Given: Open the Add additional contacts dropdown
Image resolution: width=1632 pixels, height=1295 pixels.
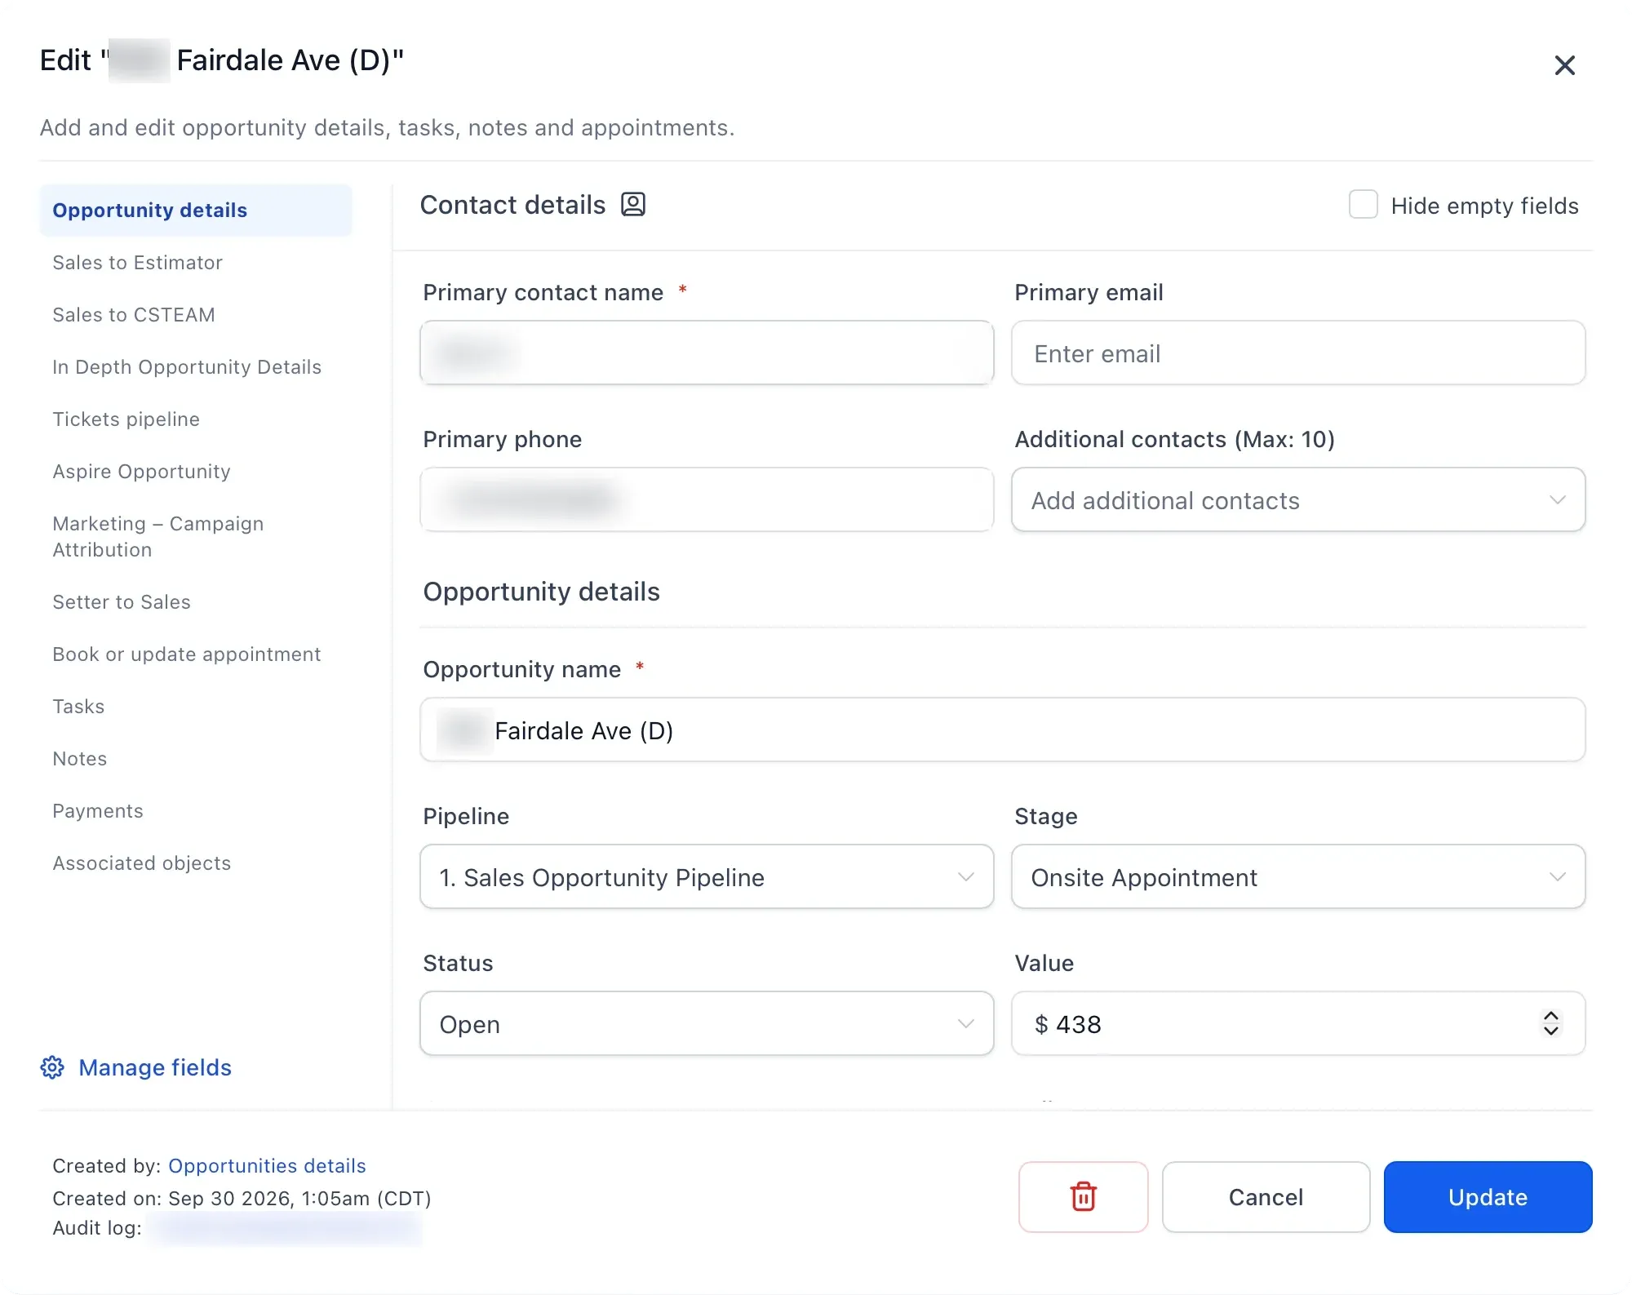Looking at the screenshot, I should 1298,499.
